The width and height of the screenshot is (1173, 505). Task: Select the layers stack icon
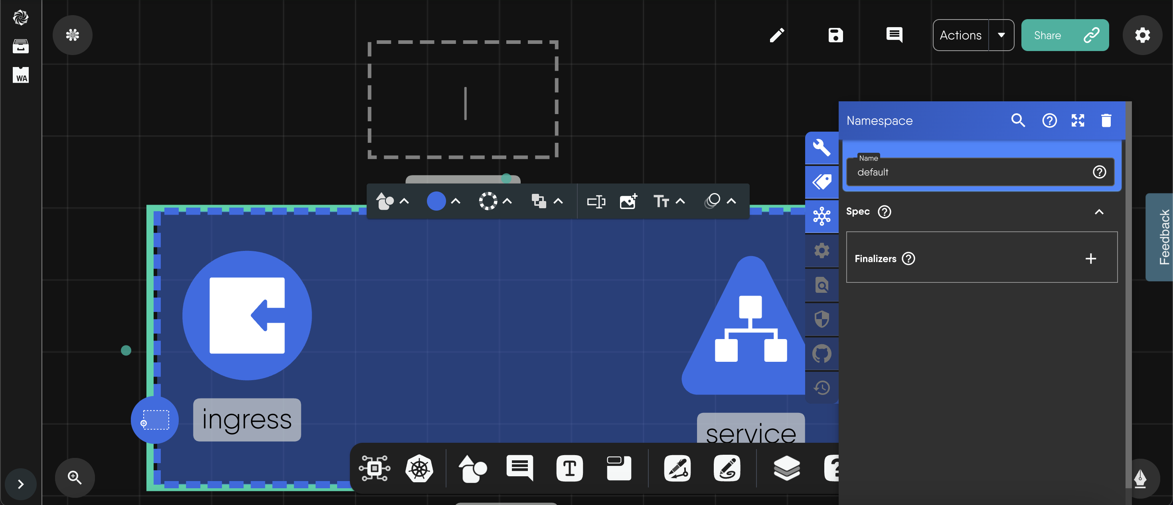(786, 468)
